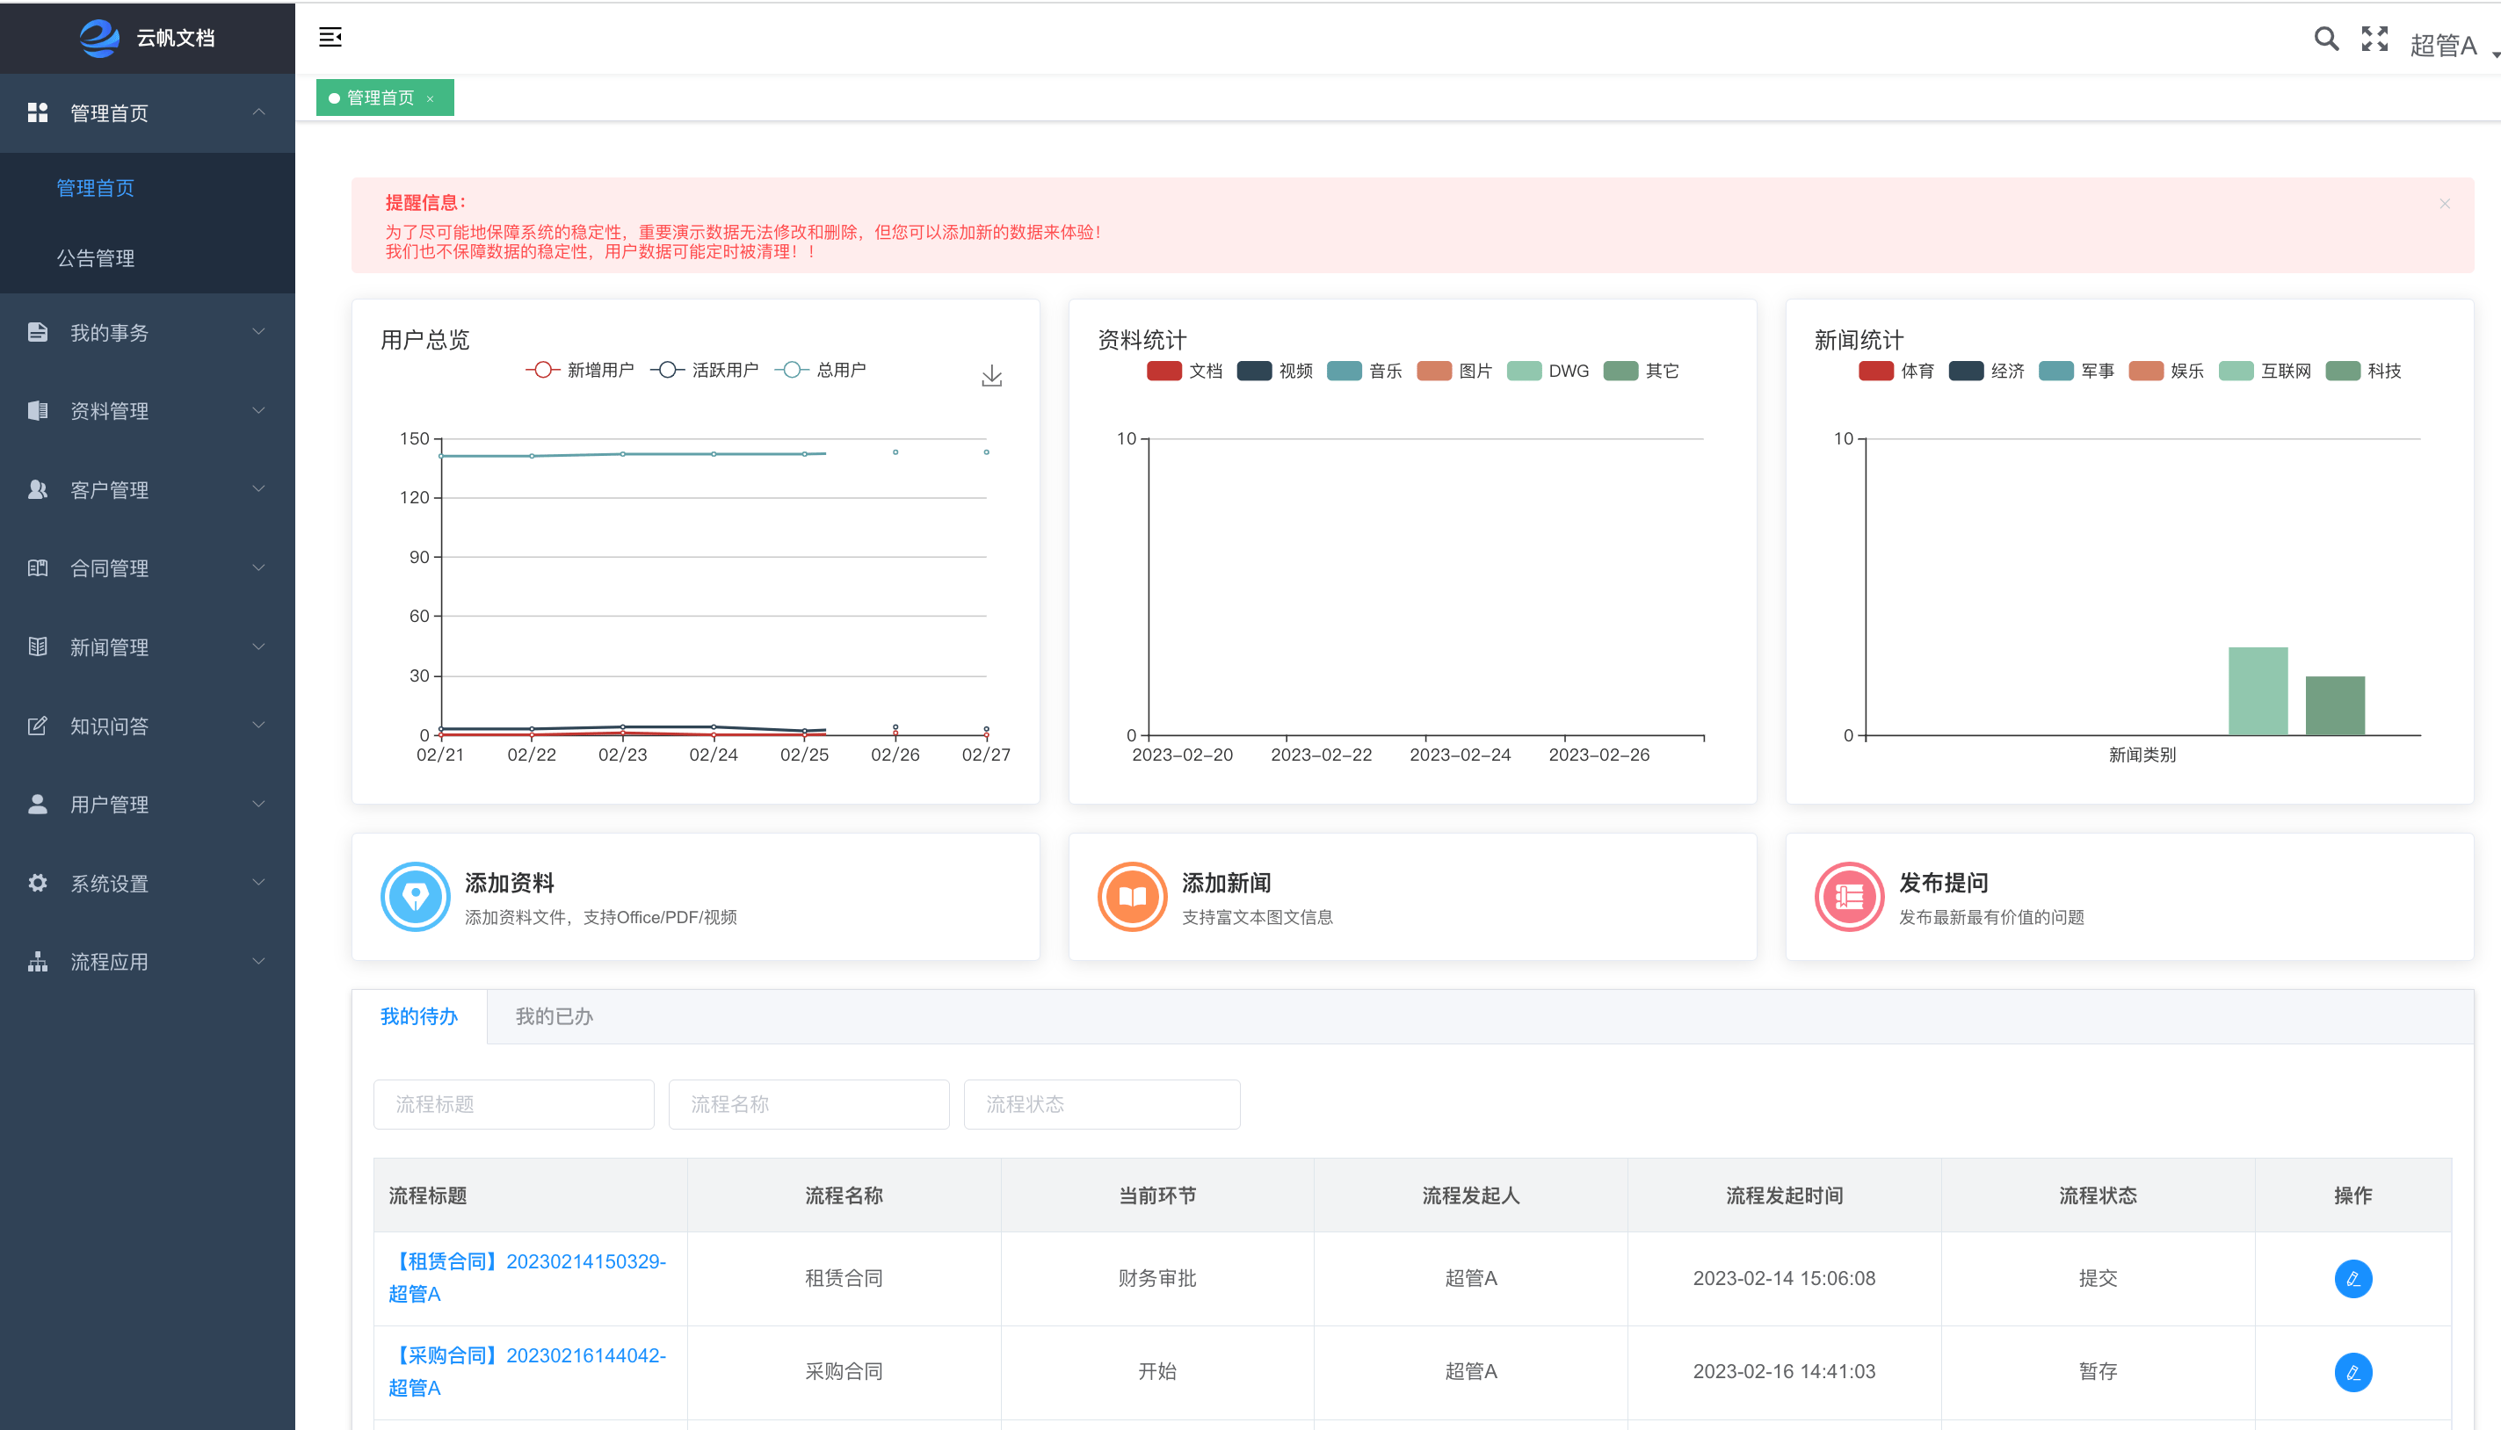Image resolution: width=2501 pixels, height=1430 pixels.
Task: Open the search magnifier icon
Action: (2325, 40)
